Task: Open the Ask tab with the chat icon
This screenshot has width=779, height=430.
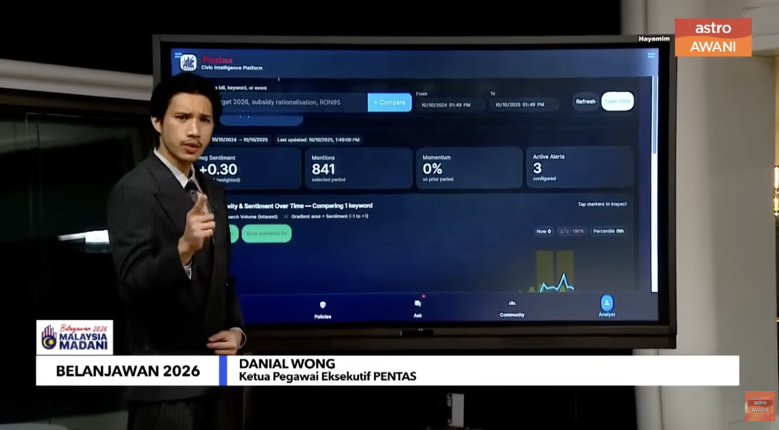Action: [x=418, y=308]
